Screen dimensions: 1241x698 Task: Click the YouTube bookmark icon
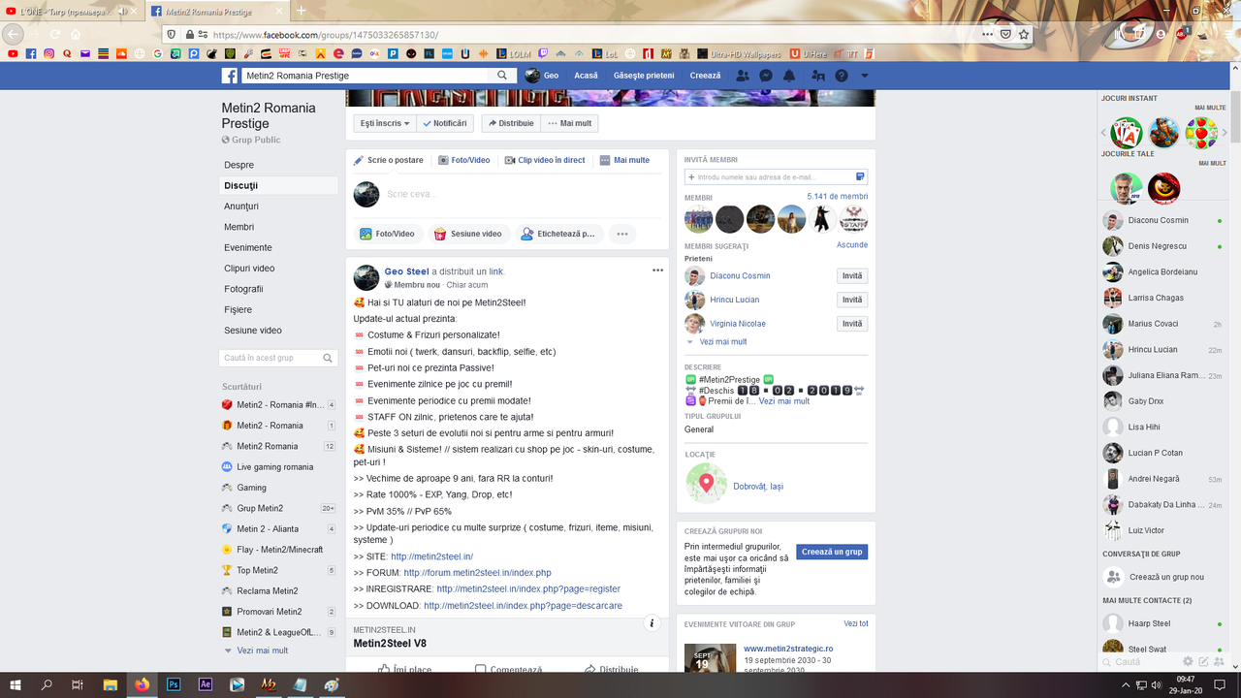13,54
